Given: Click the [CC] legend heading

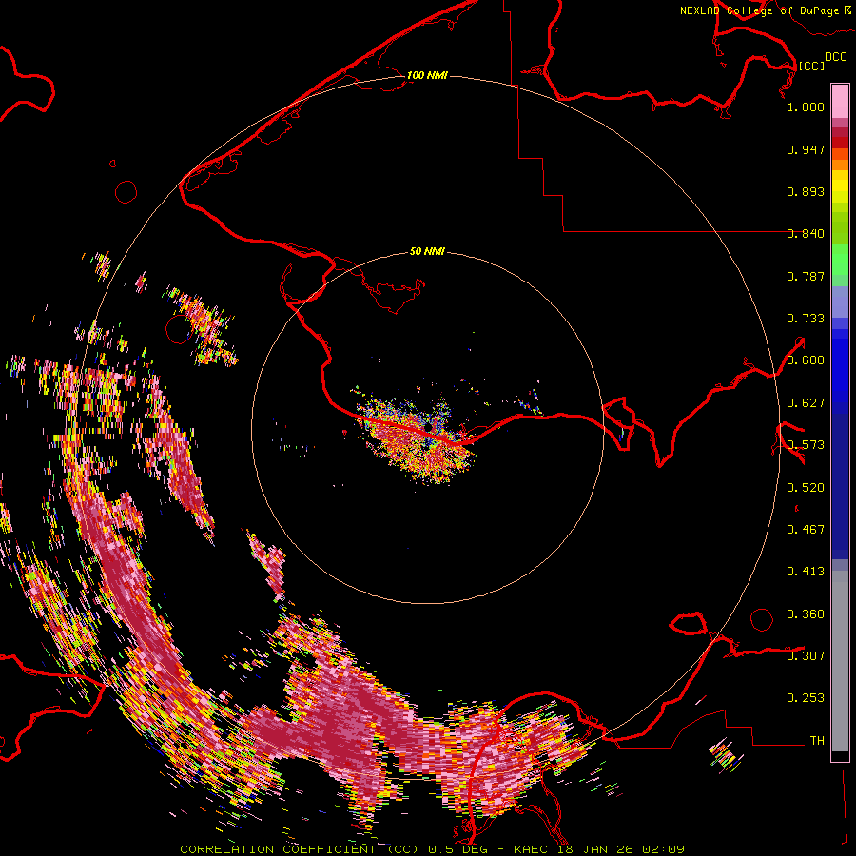Looking at the screenshot, I should click(x=811, y=66).
